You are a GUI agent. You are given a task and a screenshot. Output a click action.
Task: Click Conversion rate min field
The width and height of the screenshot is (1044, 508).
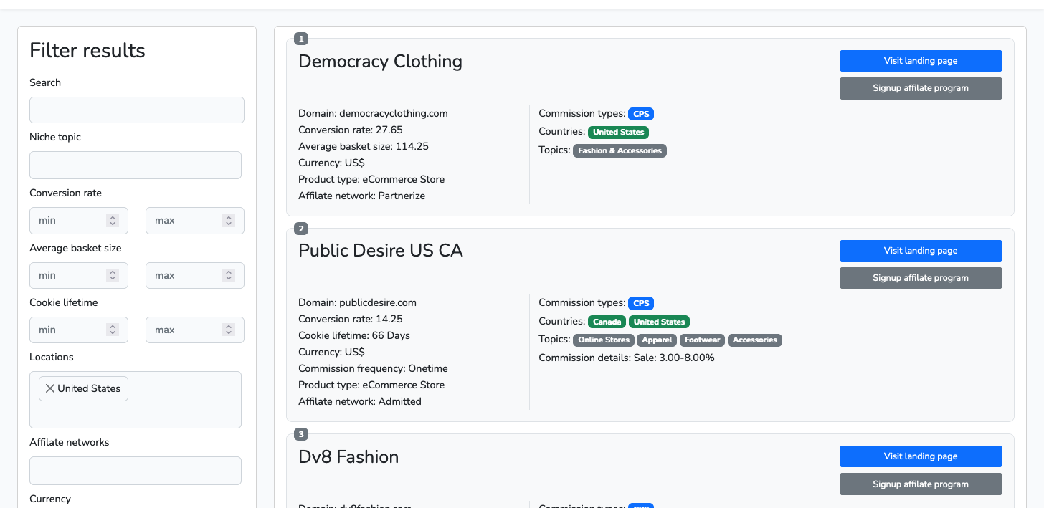[x=79, y=221]
